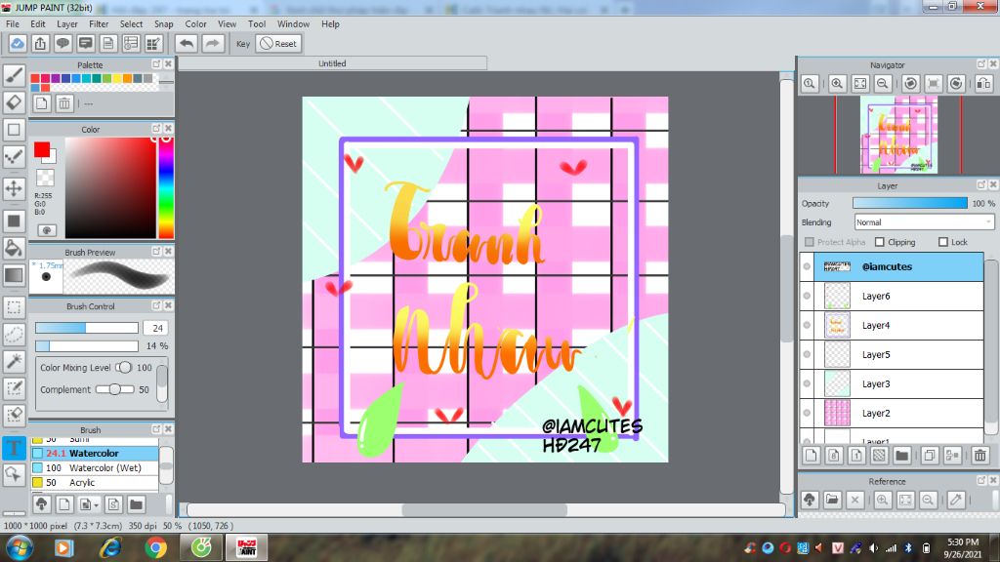This screenshot has width=1000, height=562.
Task: Open the Filter menu
Action: pyautogui.click(x=99, y=23)
